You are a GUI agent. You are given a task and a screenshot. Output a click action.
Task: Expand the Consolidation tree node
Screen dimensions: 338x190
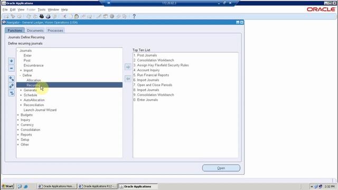point(18,130)
